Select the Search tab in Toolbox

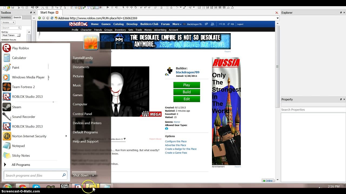click(17, 18)
